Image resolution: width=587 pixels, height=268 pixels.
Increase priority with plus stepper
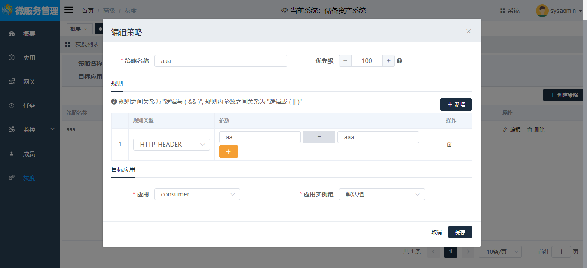[x=388, y=61]
